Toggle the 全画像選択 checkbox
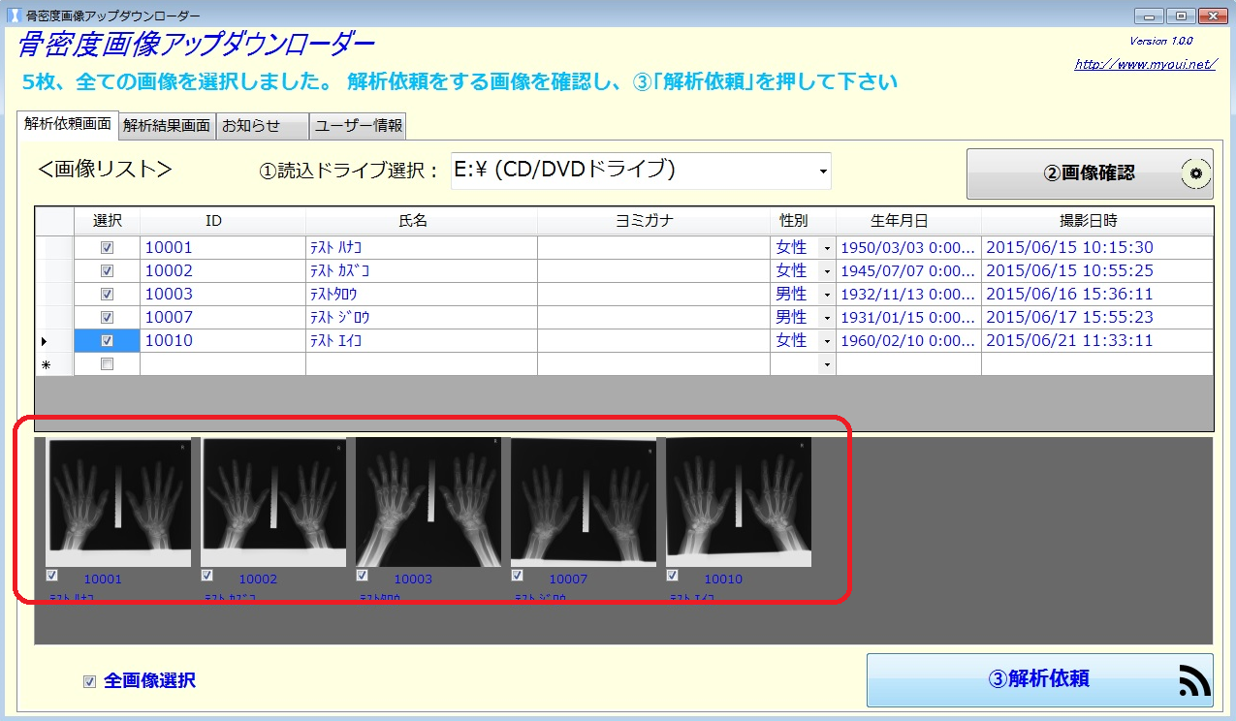1236x721 pixels. 90,681
